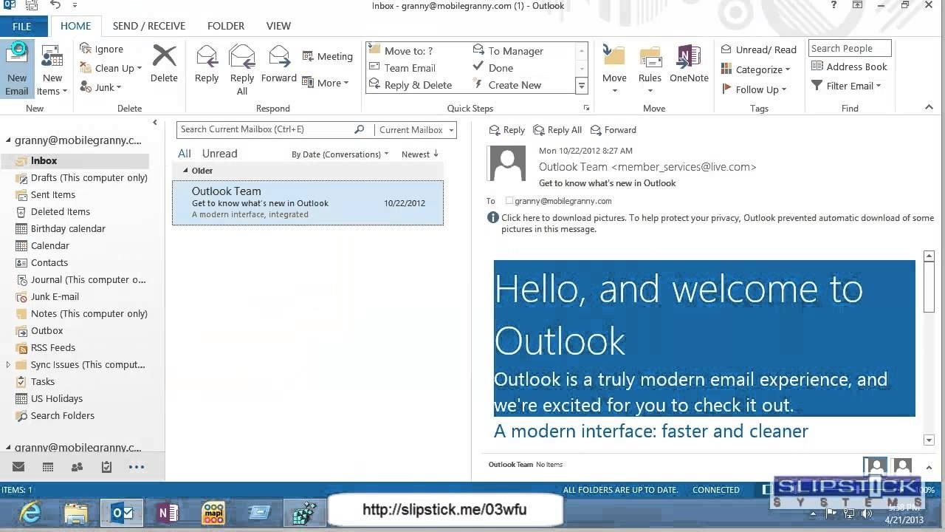The width and height of the screenshot is (945, 532).
Task: Switch to the VIEW tab
Action: click(x=278, y=26)
